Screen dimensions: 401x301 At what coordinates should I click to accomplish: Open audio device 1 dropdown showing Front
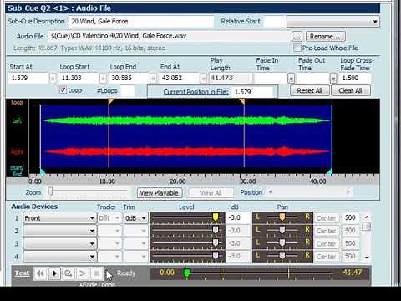click(60, 218)
